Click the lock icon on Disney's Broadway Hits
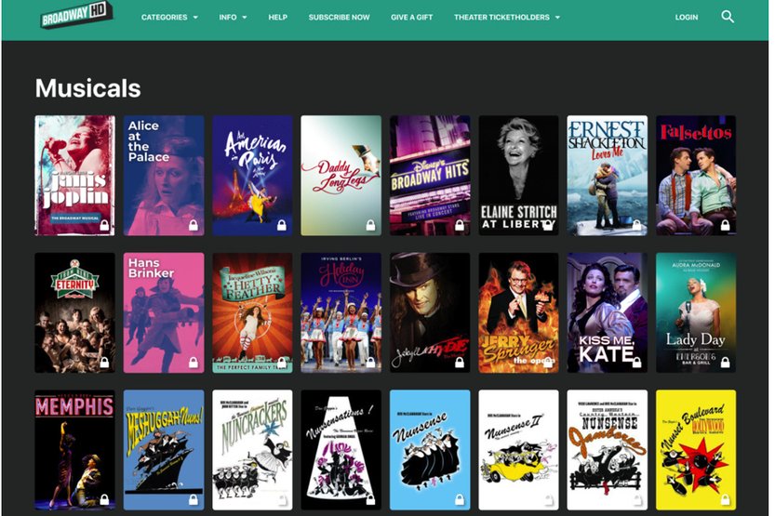The width and height of the screenshot is (775, 516). click(460, 226)
